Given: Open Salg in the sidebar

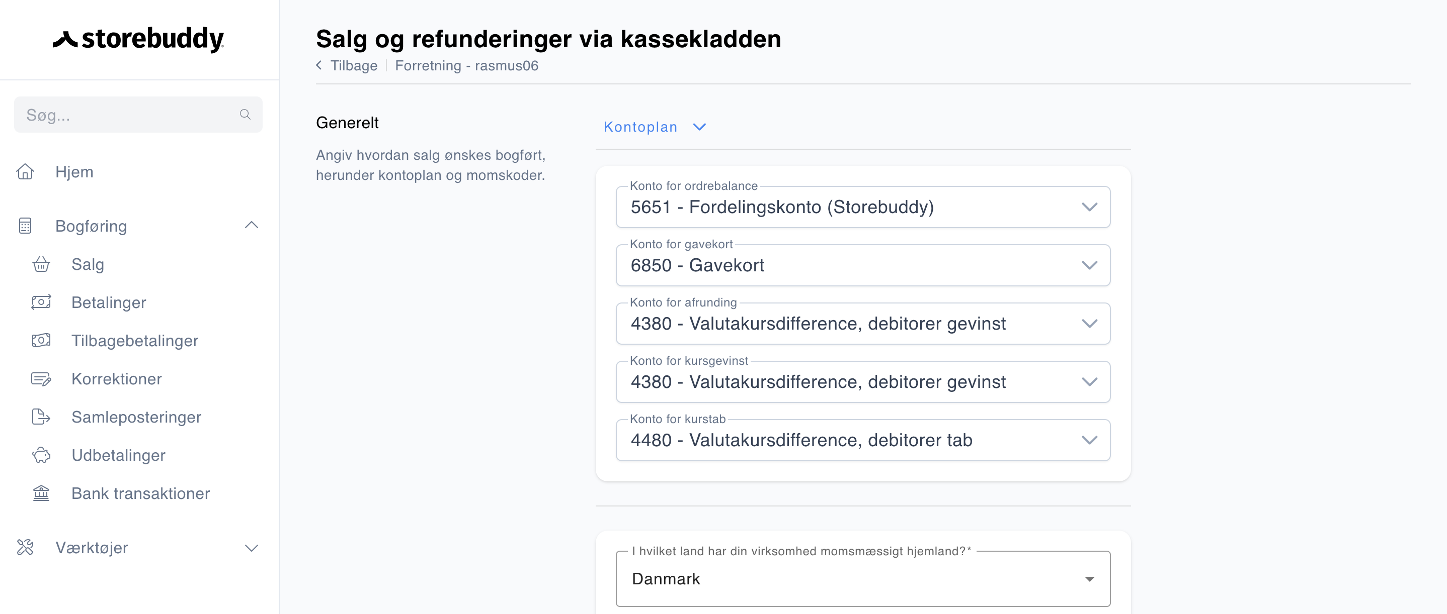Looking at the screenshot, I should (88, 265).
